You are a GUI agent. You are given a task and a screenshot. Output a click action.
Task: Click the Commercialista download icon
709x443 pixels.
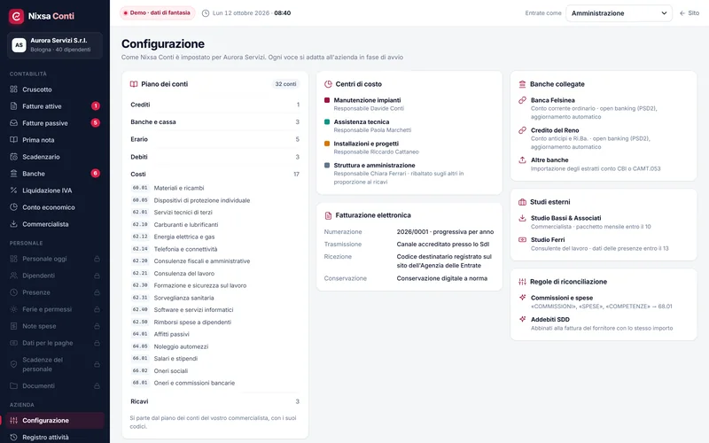(x=13, y=224)
